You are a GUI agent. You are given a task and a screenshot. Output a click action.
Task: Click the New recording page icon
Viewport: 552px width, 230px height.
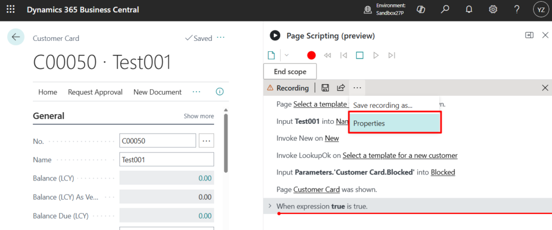272,55
